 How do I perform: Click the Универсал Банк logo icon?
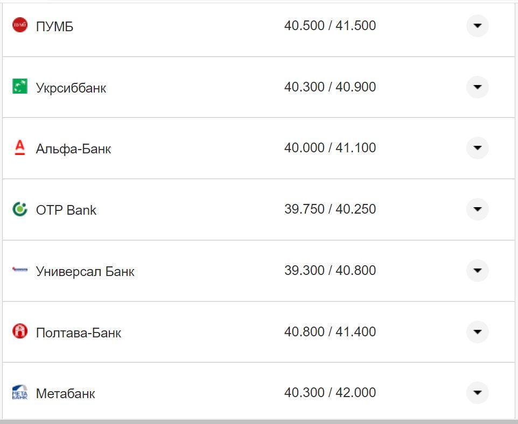20,270
